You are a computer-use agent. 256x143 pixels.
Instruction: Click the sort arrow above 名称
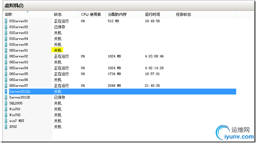[27, 12]
